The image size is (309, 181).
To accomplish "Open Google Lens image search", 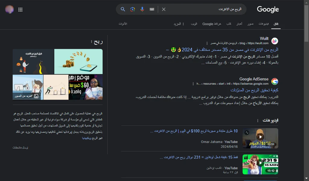I will pos(133,9).
